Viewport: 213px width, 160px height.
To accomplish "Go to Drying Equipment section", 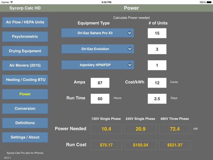I will tap(25, 51).
